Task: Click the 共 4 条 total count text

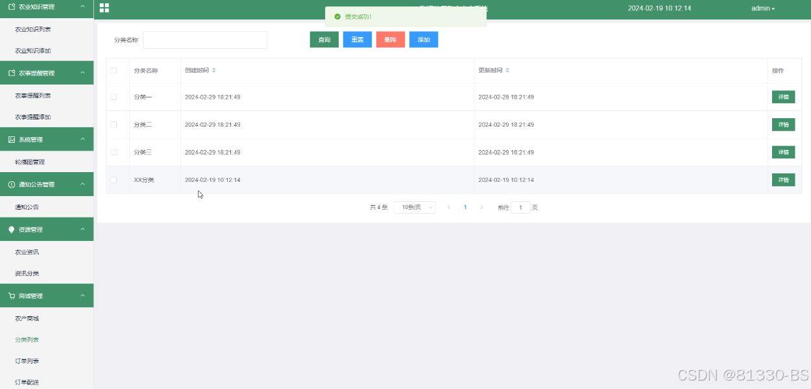Action: tap(379, 207)
